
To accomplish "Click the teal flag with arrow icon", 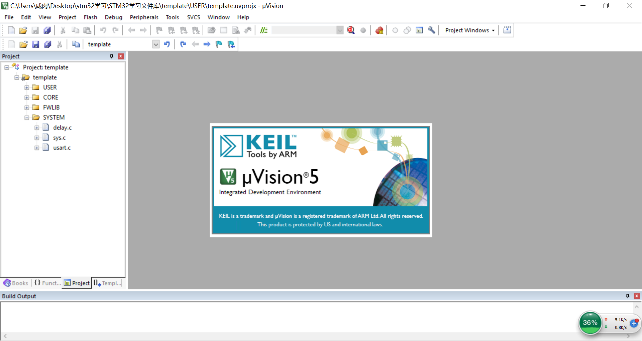I will point(231,44).
